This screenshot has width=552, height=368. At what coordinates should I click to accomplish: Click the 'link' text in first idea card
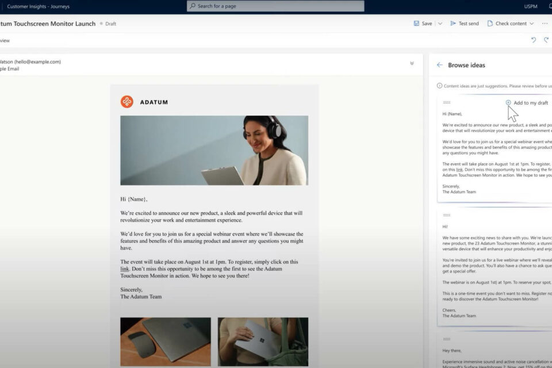click(459, 170)
